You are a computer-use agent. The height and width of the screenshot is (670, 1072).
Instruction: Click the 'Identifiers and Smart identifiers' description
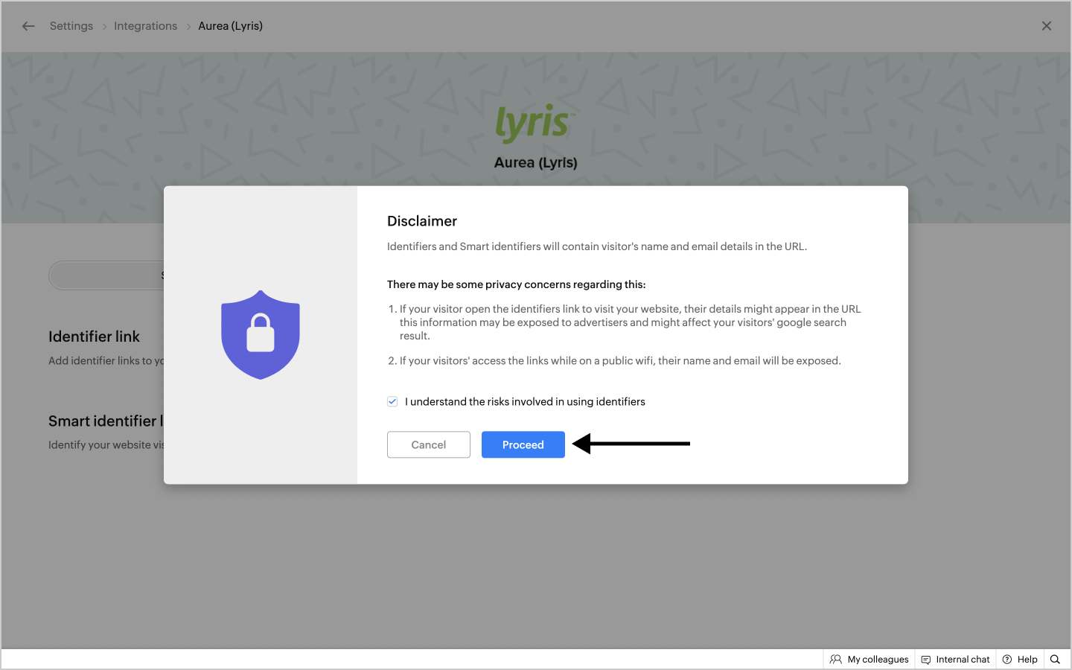click(597, 246)
